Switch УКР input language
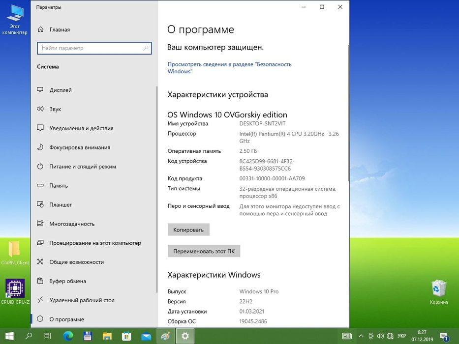The image size is (459, 344). (x=401, y=336)
